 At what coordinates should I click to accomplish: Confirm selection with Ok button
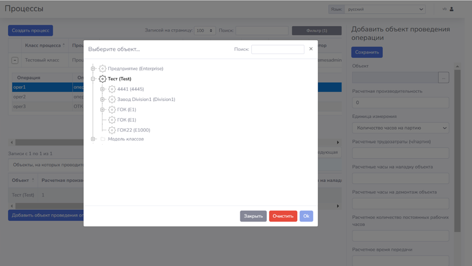306,216
